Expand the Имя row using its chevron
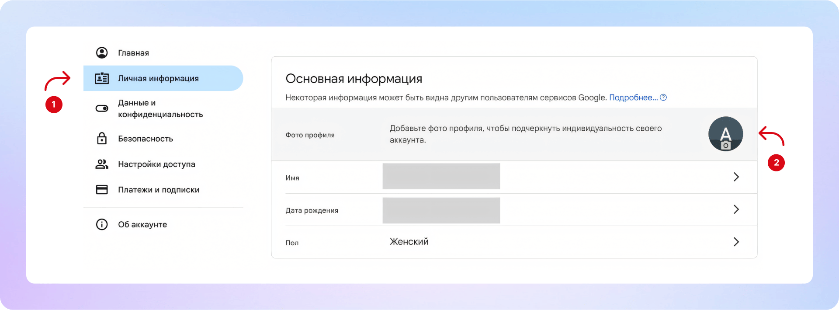 click(x=736, y=177)
